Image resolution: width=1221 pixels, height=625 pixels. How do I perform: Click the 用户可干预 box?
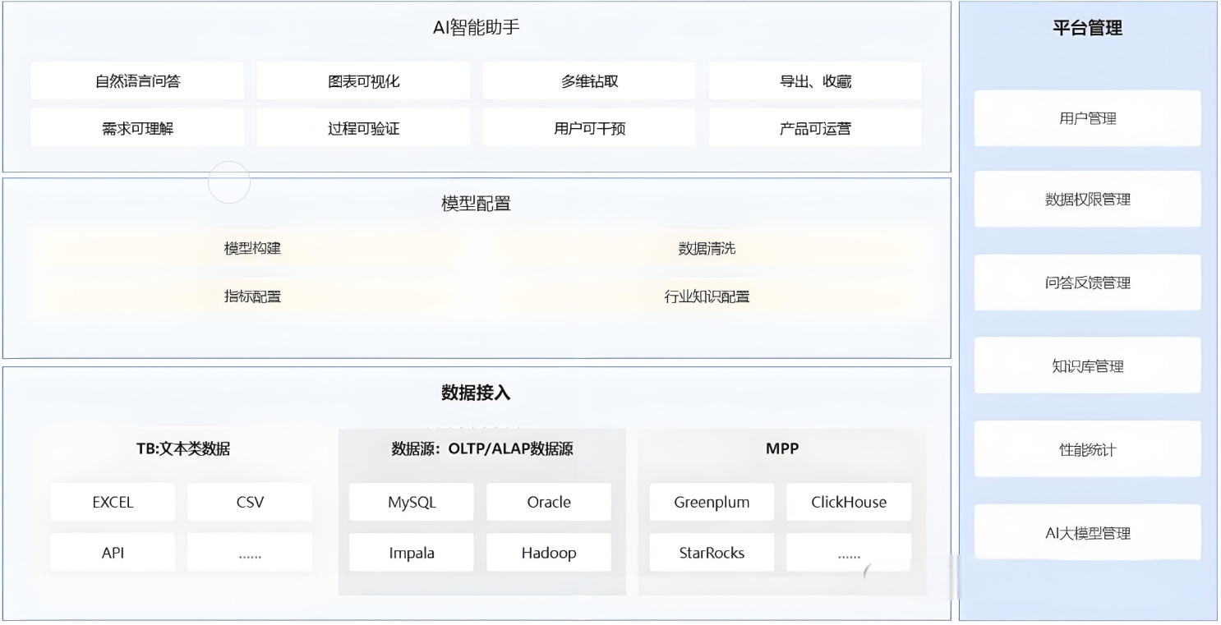click(x=589, y=128)
